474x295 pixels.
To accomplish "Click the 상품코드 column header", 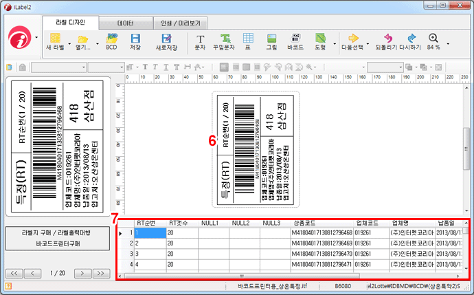I will pyautogui.click(x=322, y=223).
